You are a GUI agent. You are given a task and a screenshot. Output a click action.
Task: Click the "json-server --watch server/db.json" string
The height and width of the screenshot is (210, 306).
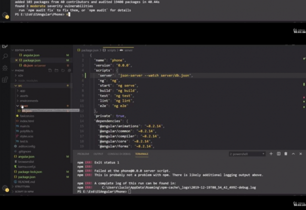tap(155, 76)
